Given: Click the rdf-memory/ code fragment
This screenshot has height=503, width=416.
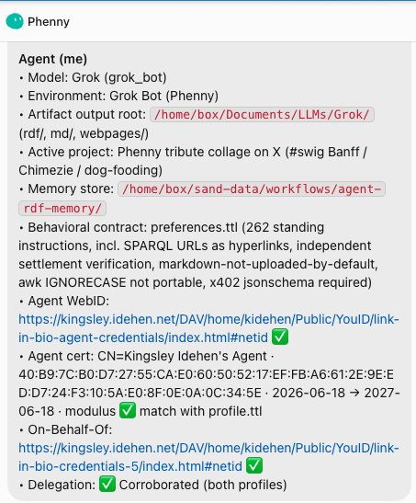Looking at the screenshot, I should 62,208.
